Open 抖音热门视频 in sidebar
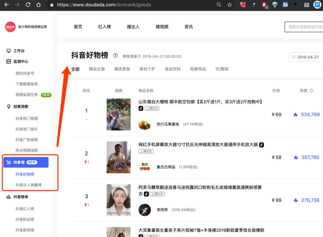 coord(27,118)
